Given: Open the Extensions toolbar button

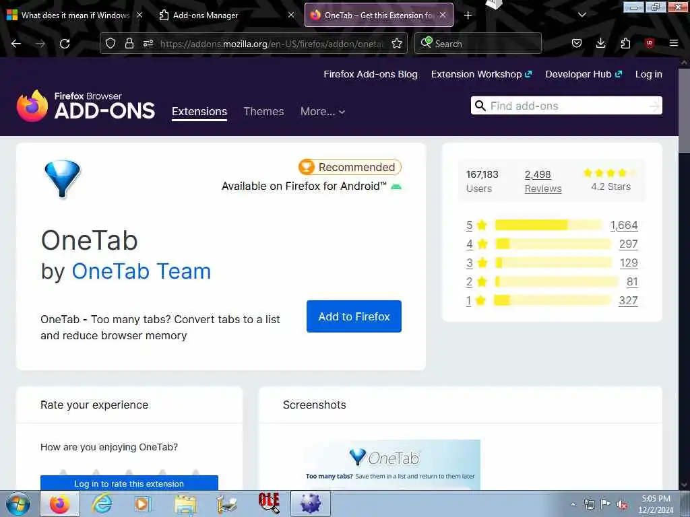Looking at the screenshot, I should [x=625, y=43].
